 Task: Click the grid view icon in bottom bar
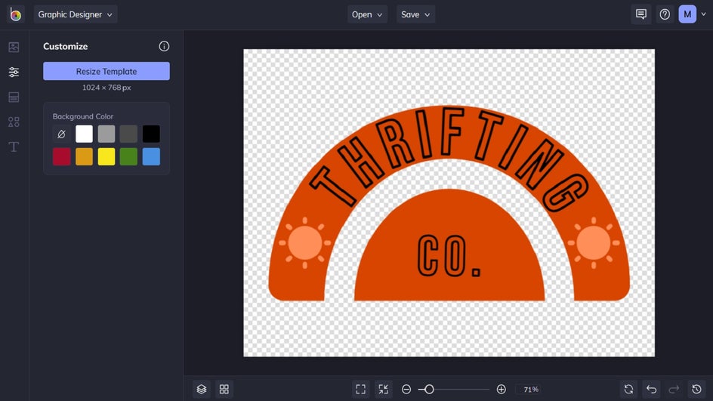point(224,389)
